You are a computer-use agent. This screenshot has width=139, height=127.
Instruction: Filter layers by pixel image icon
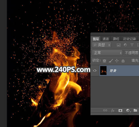(119, 45)
